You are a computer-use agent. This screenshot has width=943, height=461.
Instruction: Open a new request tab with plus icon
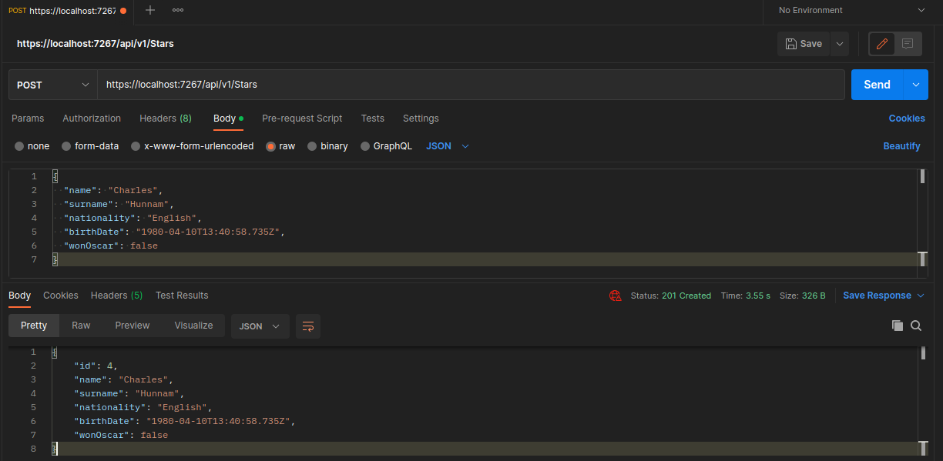coord(150,10)
